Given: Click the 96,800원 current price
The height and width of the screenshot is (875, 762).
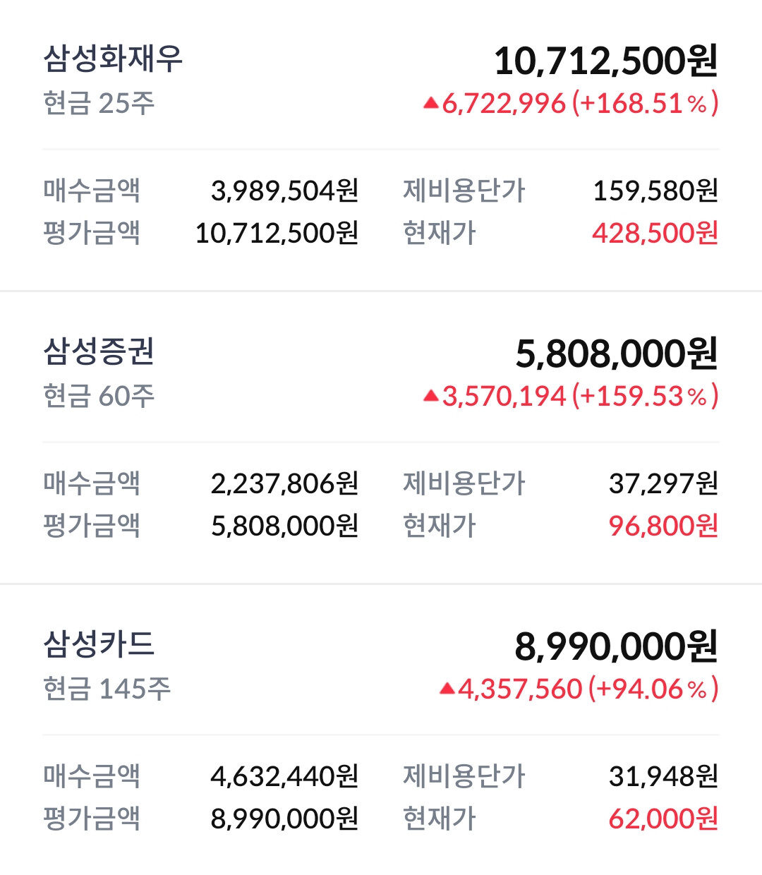Looking at the screenshot, I should click(663, 526).
